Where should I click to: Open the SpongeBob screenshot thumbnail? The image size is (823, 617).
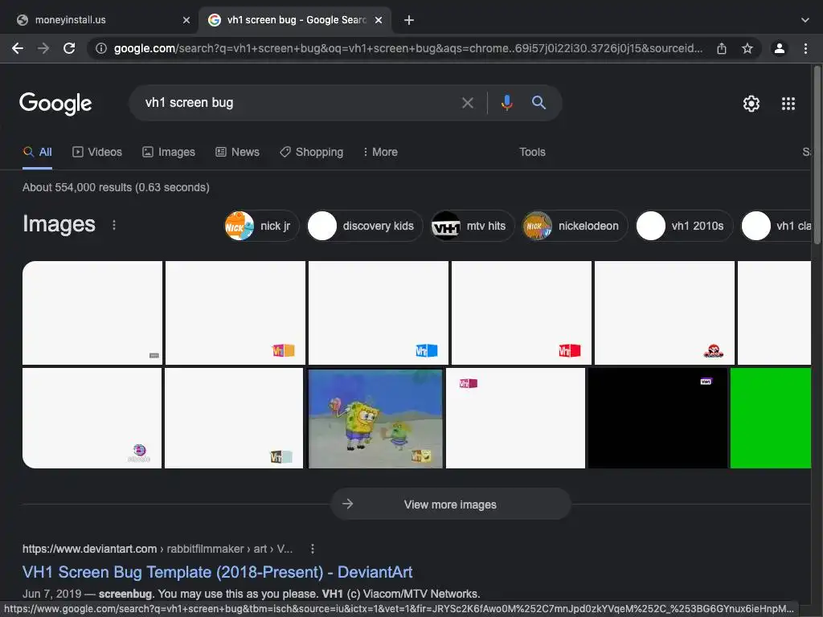point(375,418)
